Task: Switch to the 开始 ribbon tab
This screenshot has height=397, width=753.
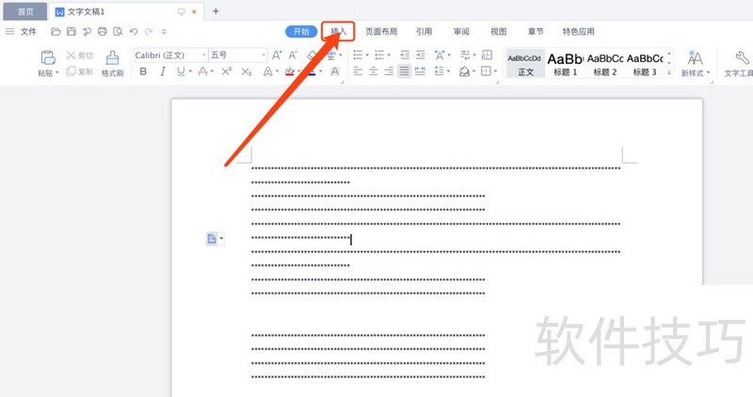Action: tap(301, 32)
